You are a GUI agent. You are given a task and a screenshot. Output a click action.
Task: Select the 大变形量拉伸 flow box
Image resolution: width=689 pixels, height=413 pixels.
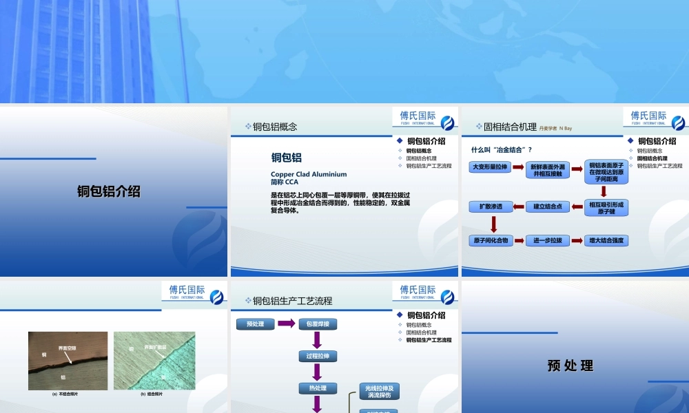(490, 167)
